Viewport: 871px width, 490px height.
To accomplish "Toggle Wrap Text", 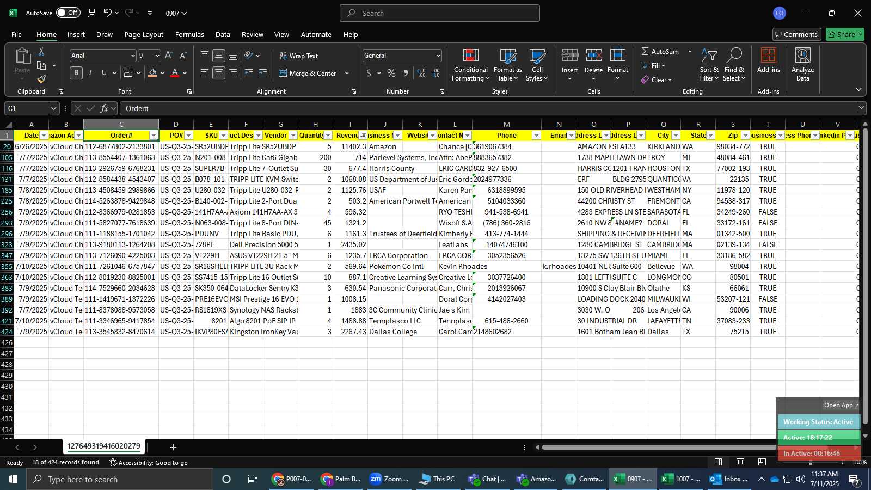I will [298, 56].
